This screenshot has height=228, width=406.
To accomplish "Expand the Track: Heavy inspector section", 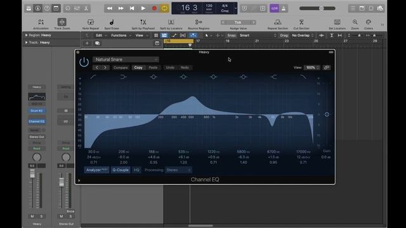I will point(27,42).
